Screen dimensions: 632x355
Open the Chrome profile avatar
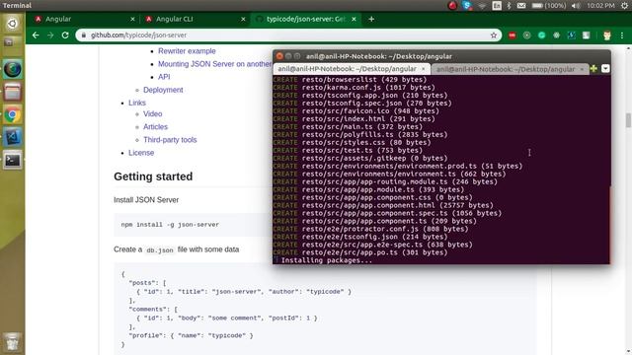click(607, 35)
